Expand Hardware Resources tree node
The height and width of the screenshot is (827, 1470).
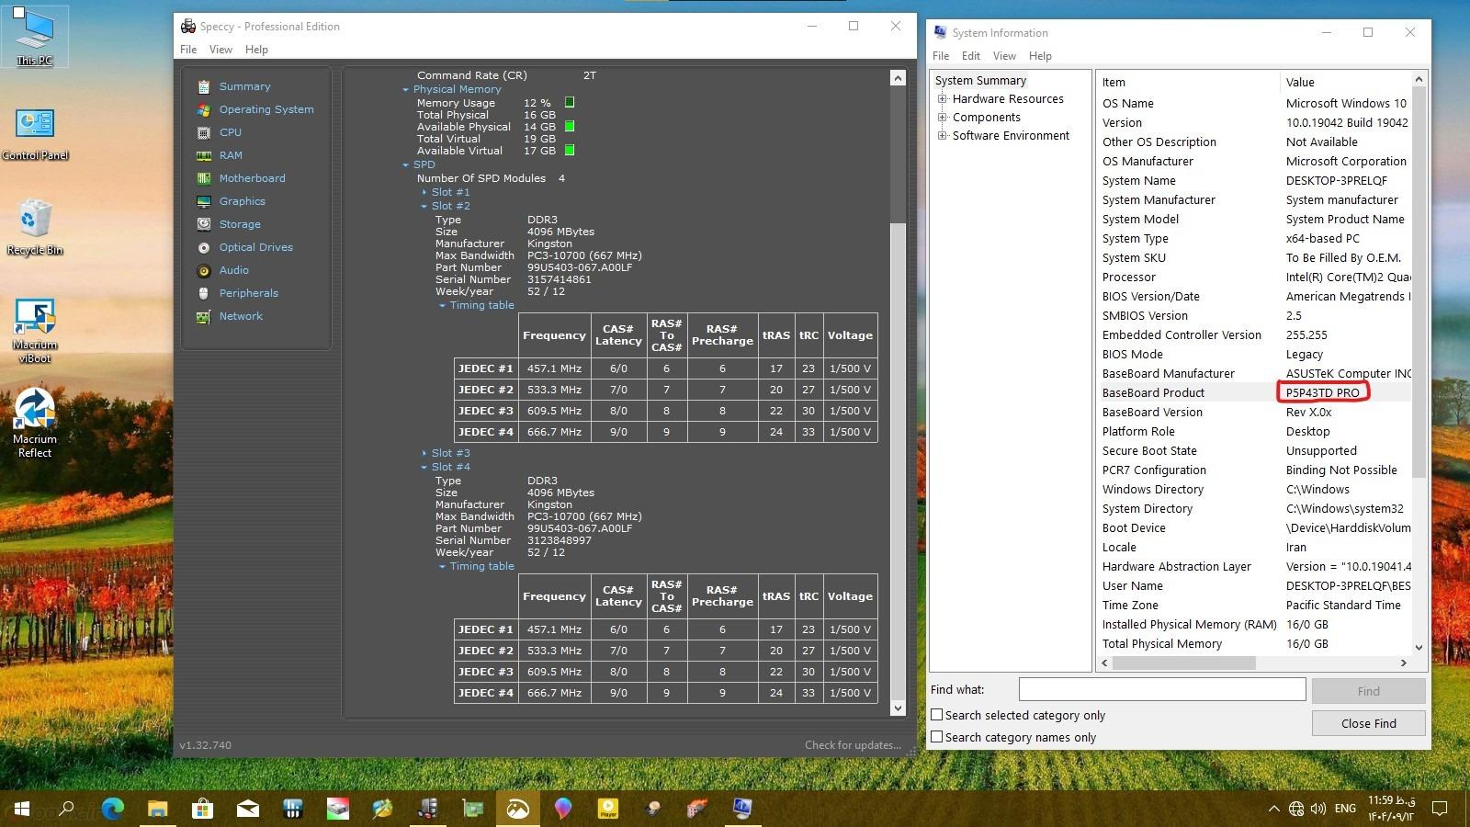(942, 99)
